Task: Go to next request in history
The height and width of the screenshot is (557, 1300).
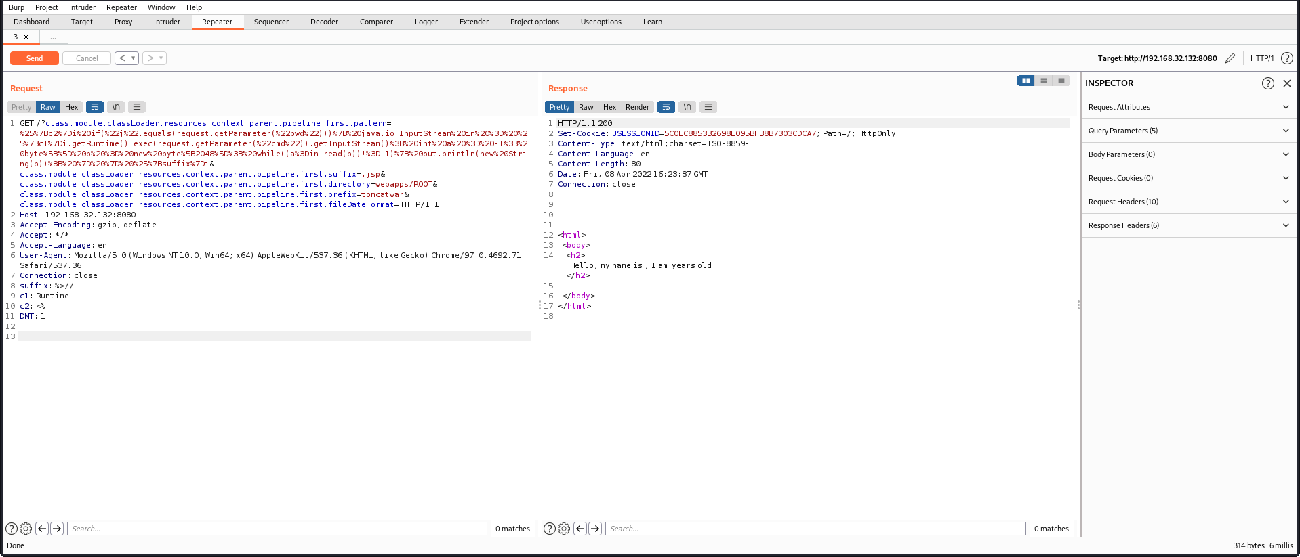Action: pyautogui.click(x=150, y=58)
